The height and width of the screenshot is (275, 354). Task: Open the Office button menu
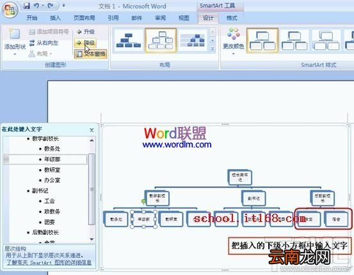pos(10,10)
